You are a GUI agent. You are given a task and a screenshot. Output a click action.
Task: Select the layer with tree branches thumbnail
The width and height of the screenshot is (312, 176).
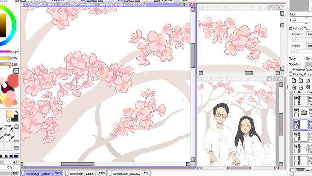tap(304, 149)
